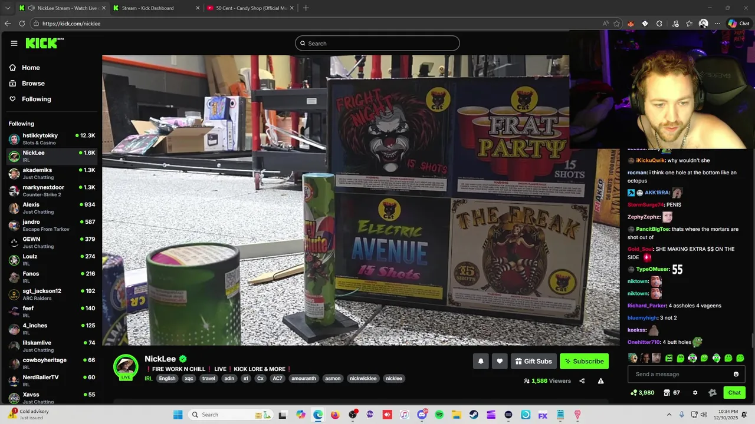The image size is (755, 424).
Task: Click the chat badge icon beside Chat button
Action: (x=713, y=393)
